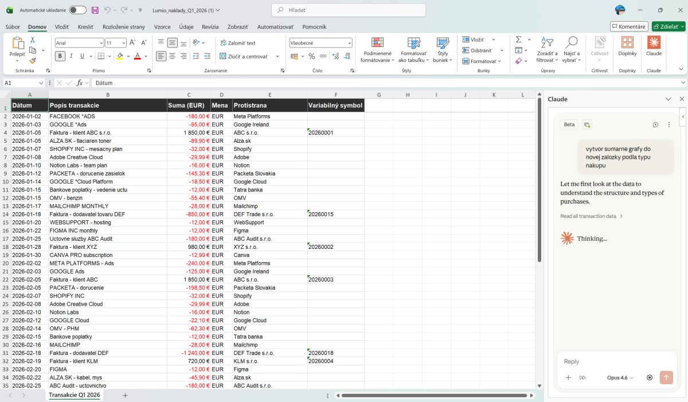
Task: Toggle Automatické ukladanie switch
Action: pos(77,10)
